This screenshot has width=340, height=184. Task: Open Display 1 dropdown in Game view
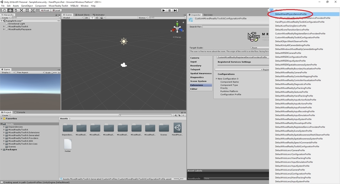(x=8, y=72)
